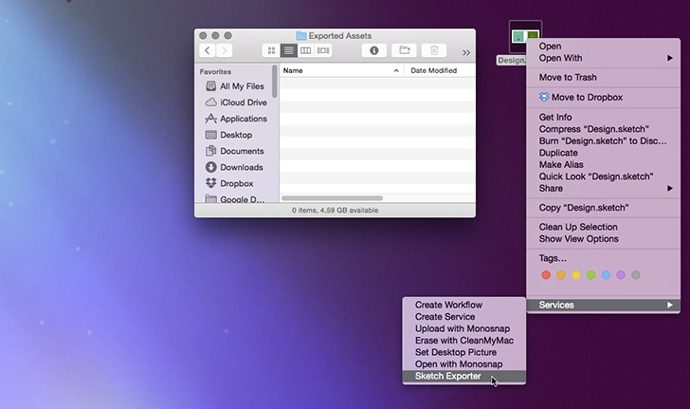Click the Dropbox logo icon in sidebar
Image resolution: width=690 pixels, height=409 pixels.
tap(210, 183)
